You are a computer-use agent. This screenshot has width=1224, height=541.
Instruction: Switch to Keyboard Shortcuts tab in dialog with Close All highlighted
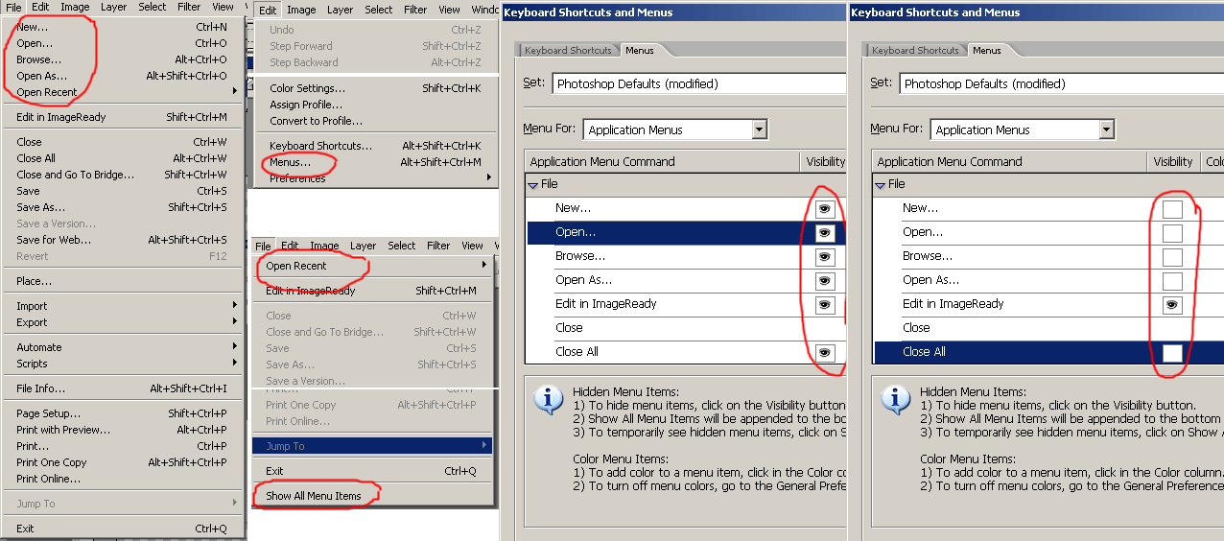[915, 50]
